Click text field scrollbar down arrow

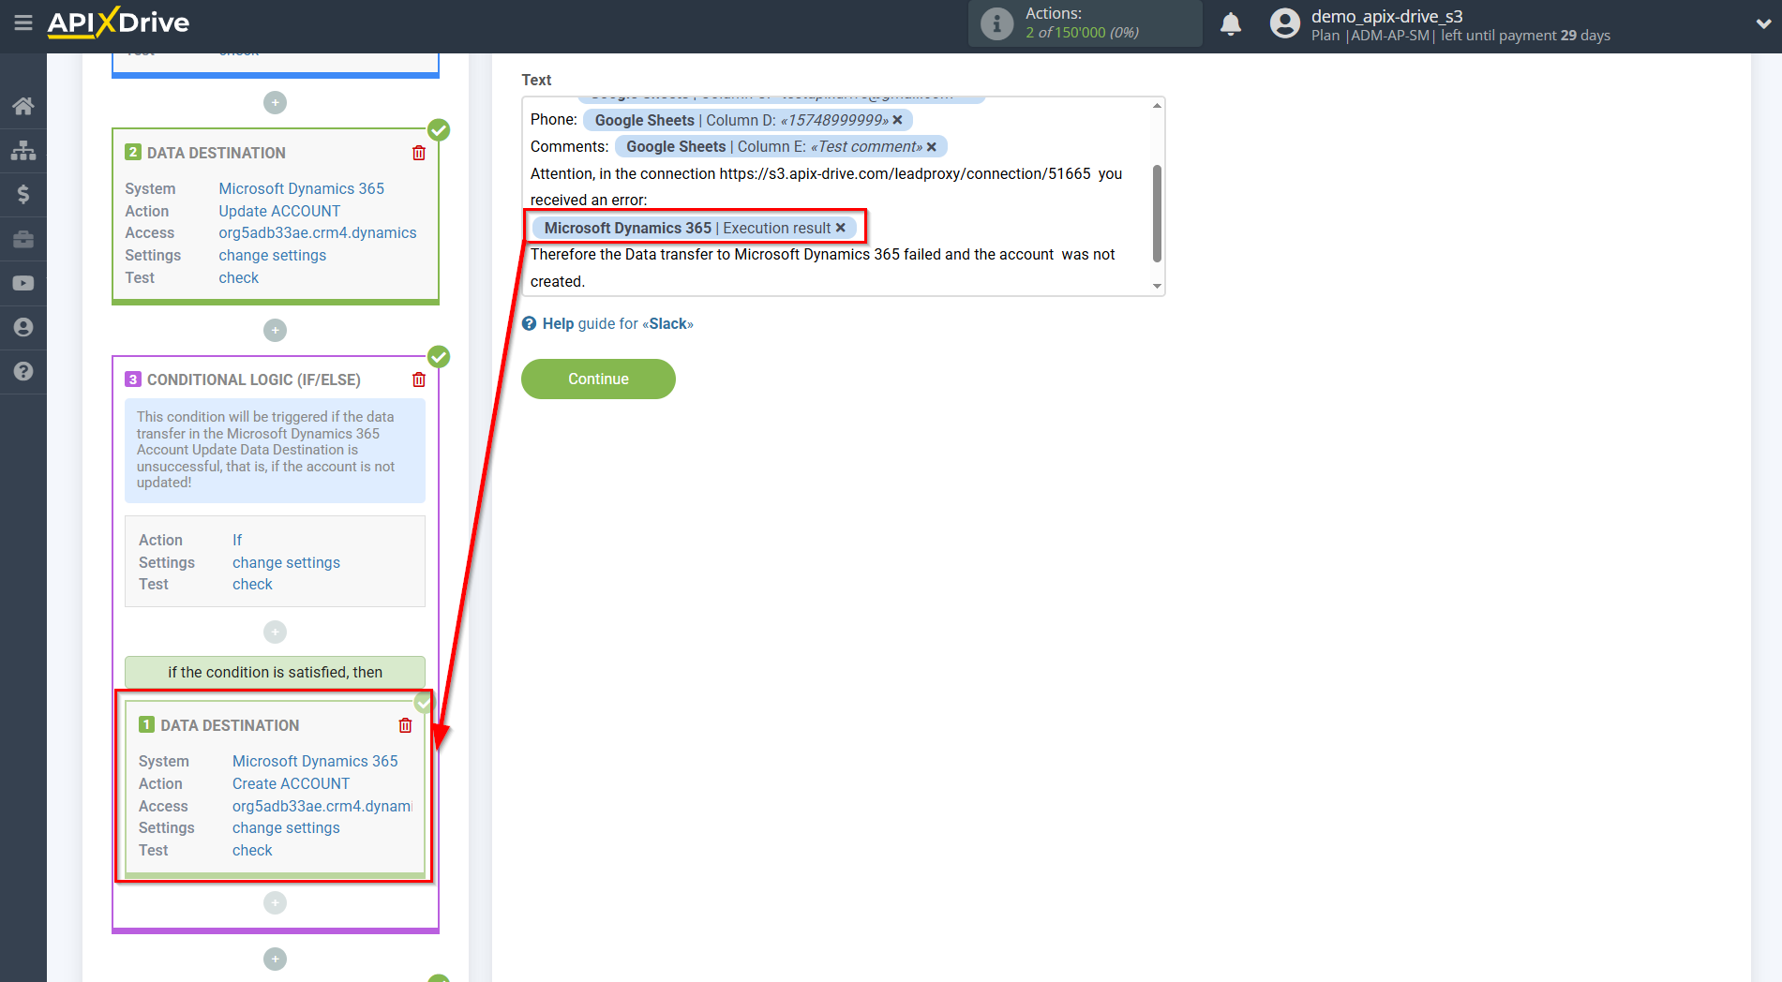pos(1157,286)
